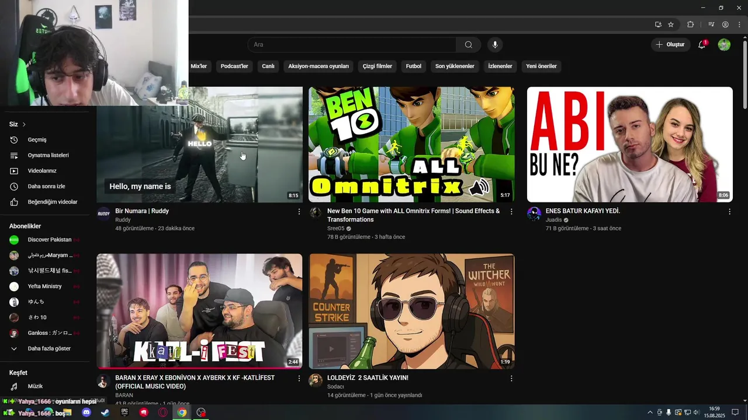The image size is (748, 420).
Task: Open the Chrome profile icon
Action: [725, 24]
